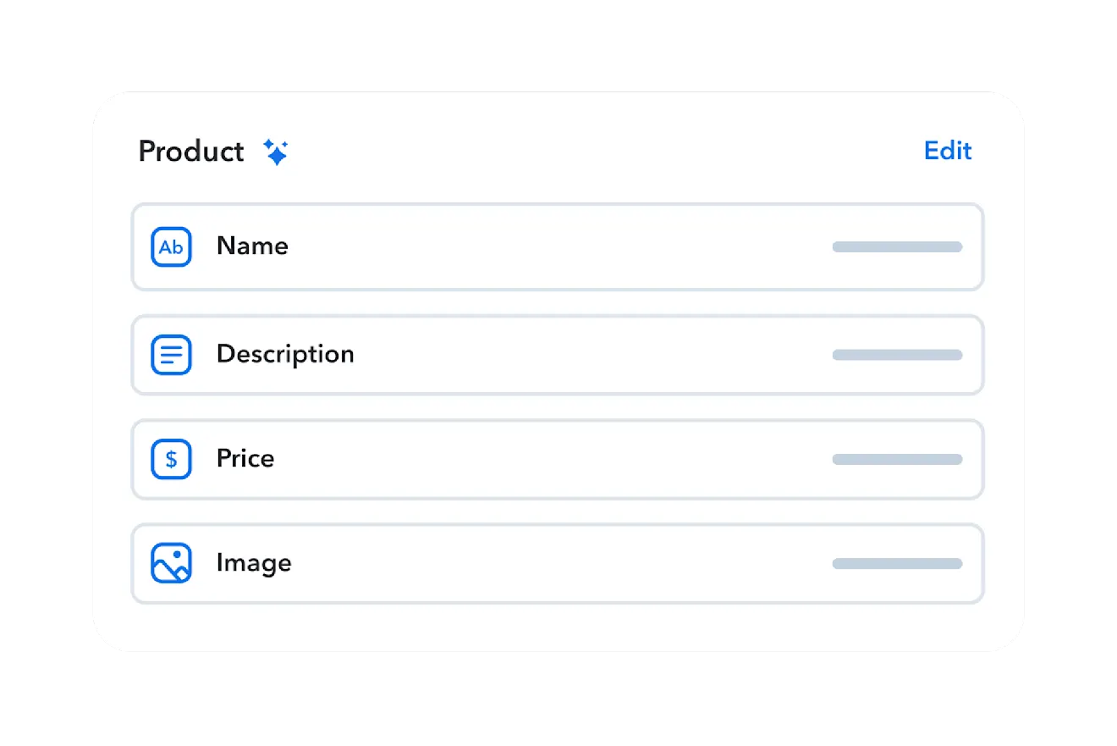Open the Name row in the middle
The image size is (1117, 746).
pyautogui.click(x=558, y=247)
